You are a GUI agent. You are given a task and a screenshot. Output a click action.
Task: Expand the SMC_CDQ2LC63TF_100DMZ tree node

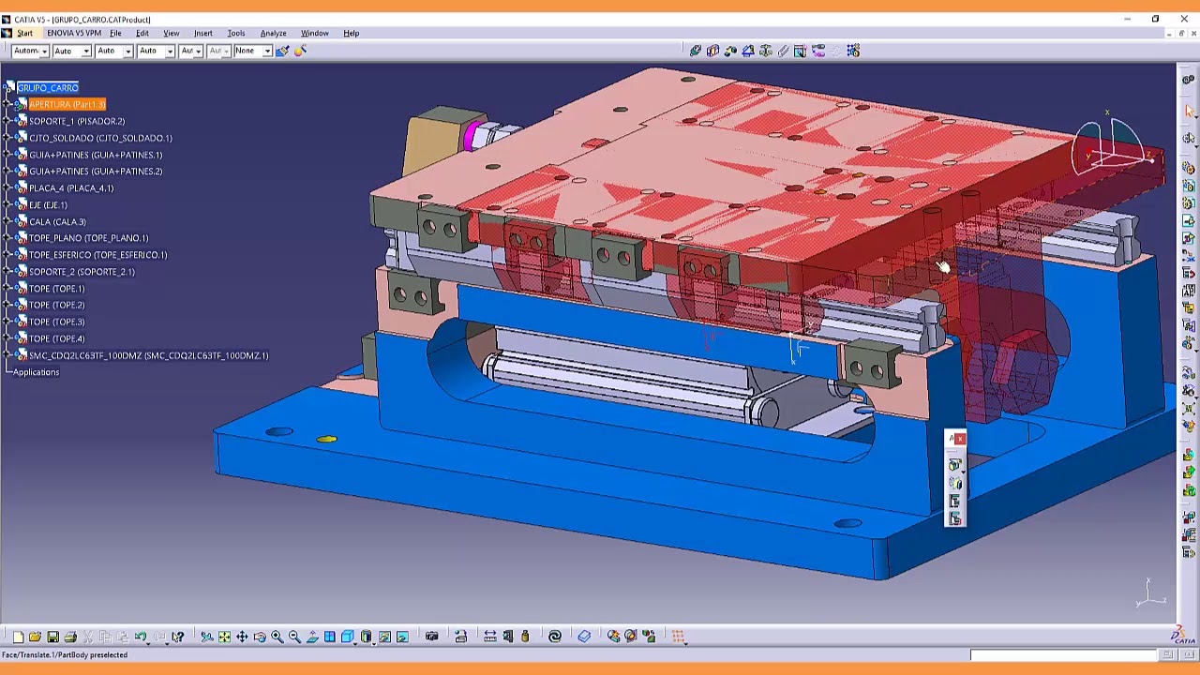pos(8,355)
